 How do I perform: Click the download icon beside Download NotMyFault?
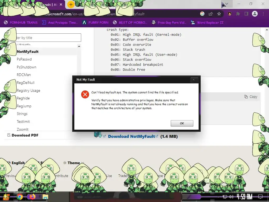(98, 135)
